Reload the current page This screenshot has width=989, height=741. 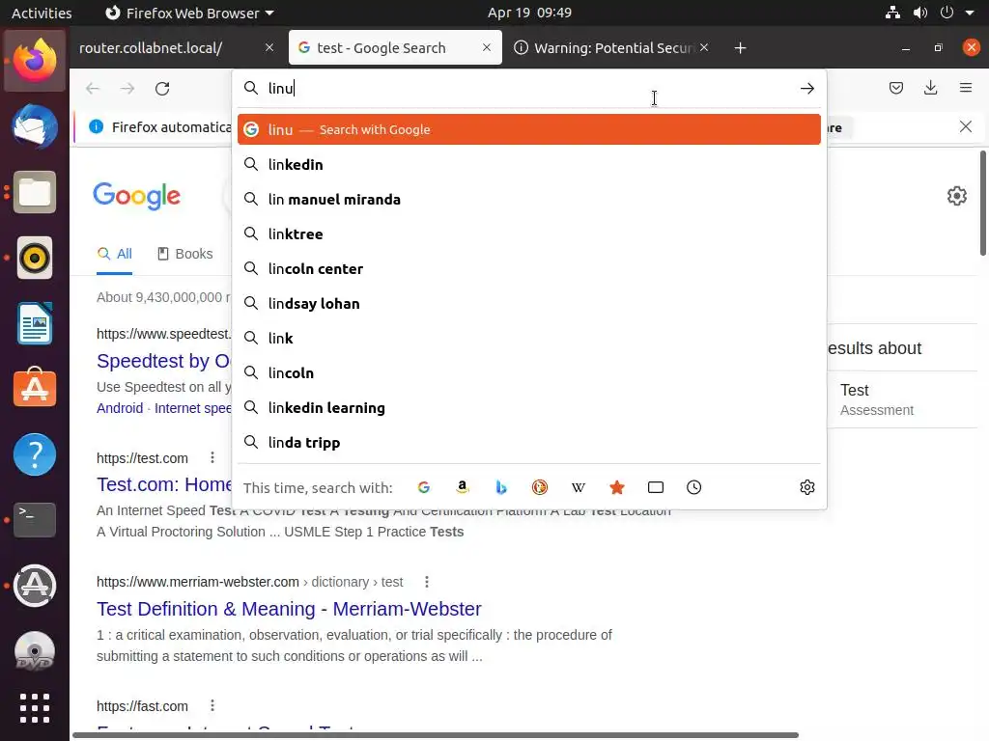[162, 88]
